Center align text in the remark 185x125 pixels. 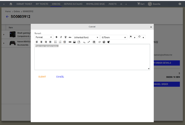pos(41,42)
